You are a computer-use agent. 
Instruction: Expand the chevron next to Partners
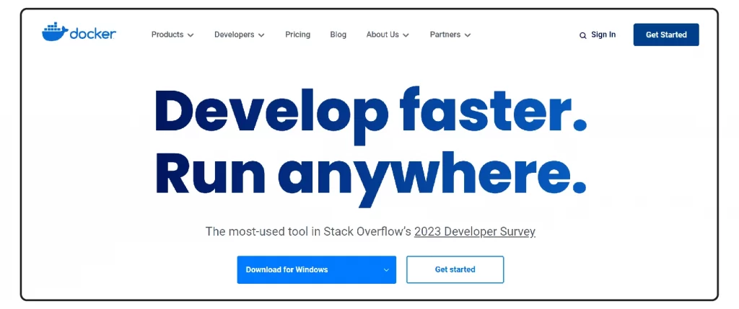(x=467, y=35)
